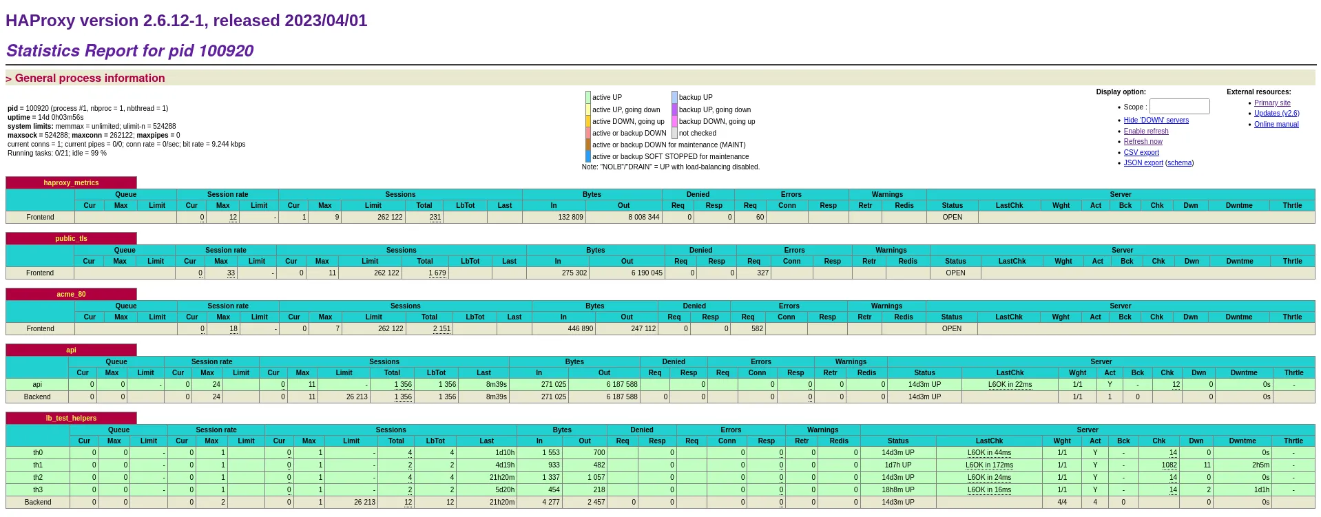Click the 'active or backup DOWN' legend swatch
The height and width of the screenshot is (517, 1321).
[588, 133]
